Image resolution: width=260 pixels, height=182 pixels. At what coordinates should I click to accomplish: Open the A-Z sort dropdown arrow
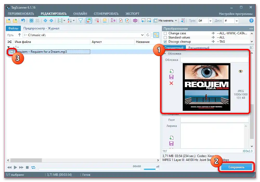click(x=74, y=21)
